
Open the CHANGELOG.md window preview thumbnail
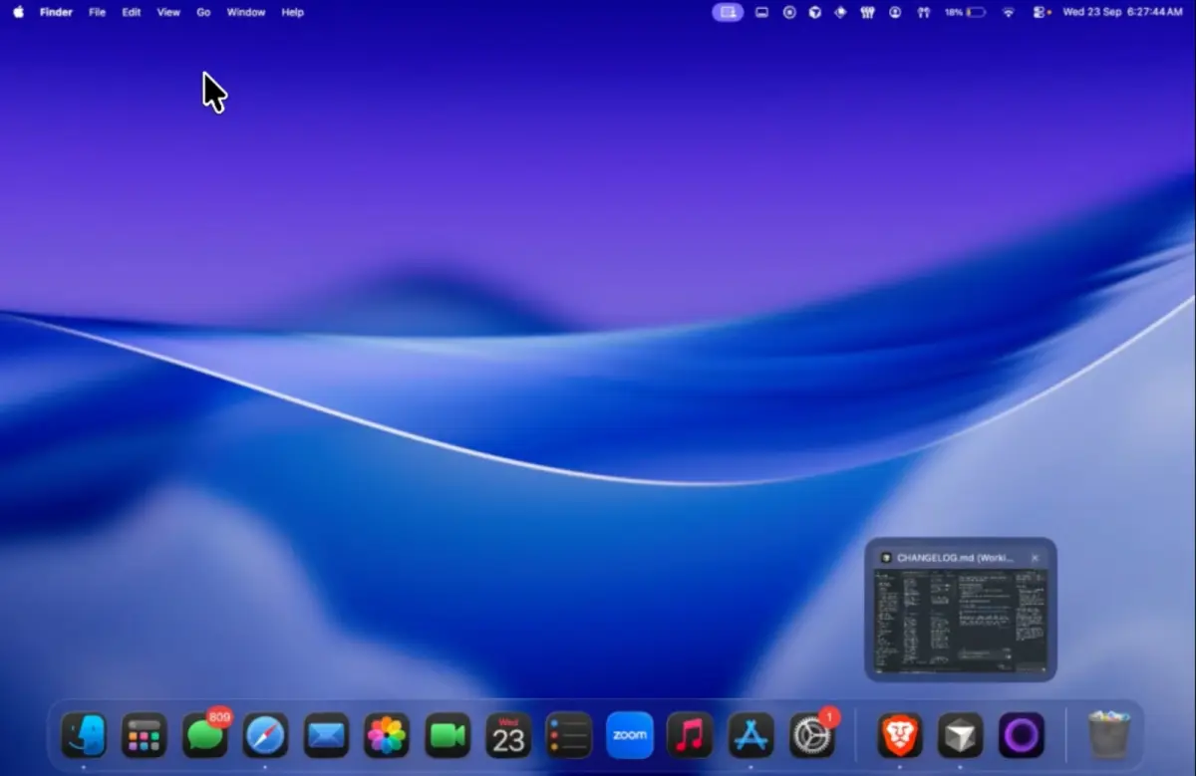(961, 620)
